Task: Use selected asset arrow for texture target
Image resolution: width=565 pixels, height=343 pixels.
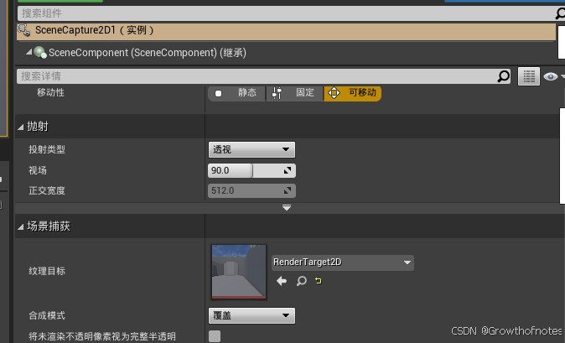Action: [282, 281]
